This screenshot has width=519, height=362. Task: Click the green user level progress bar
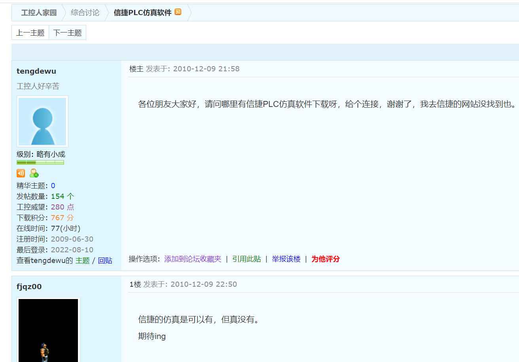pyautogui.click(x=40, y=162)
